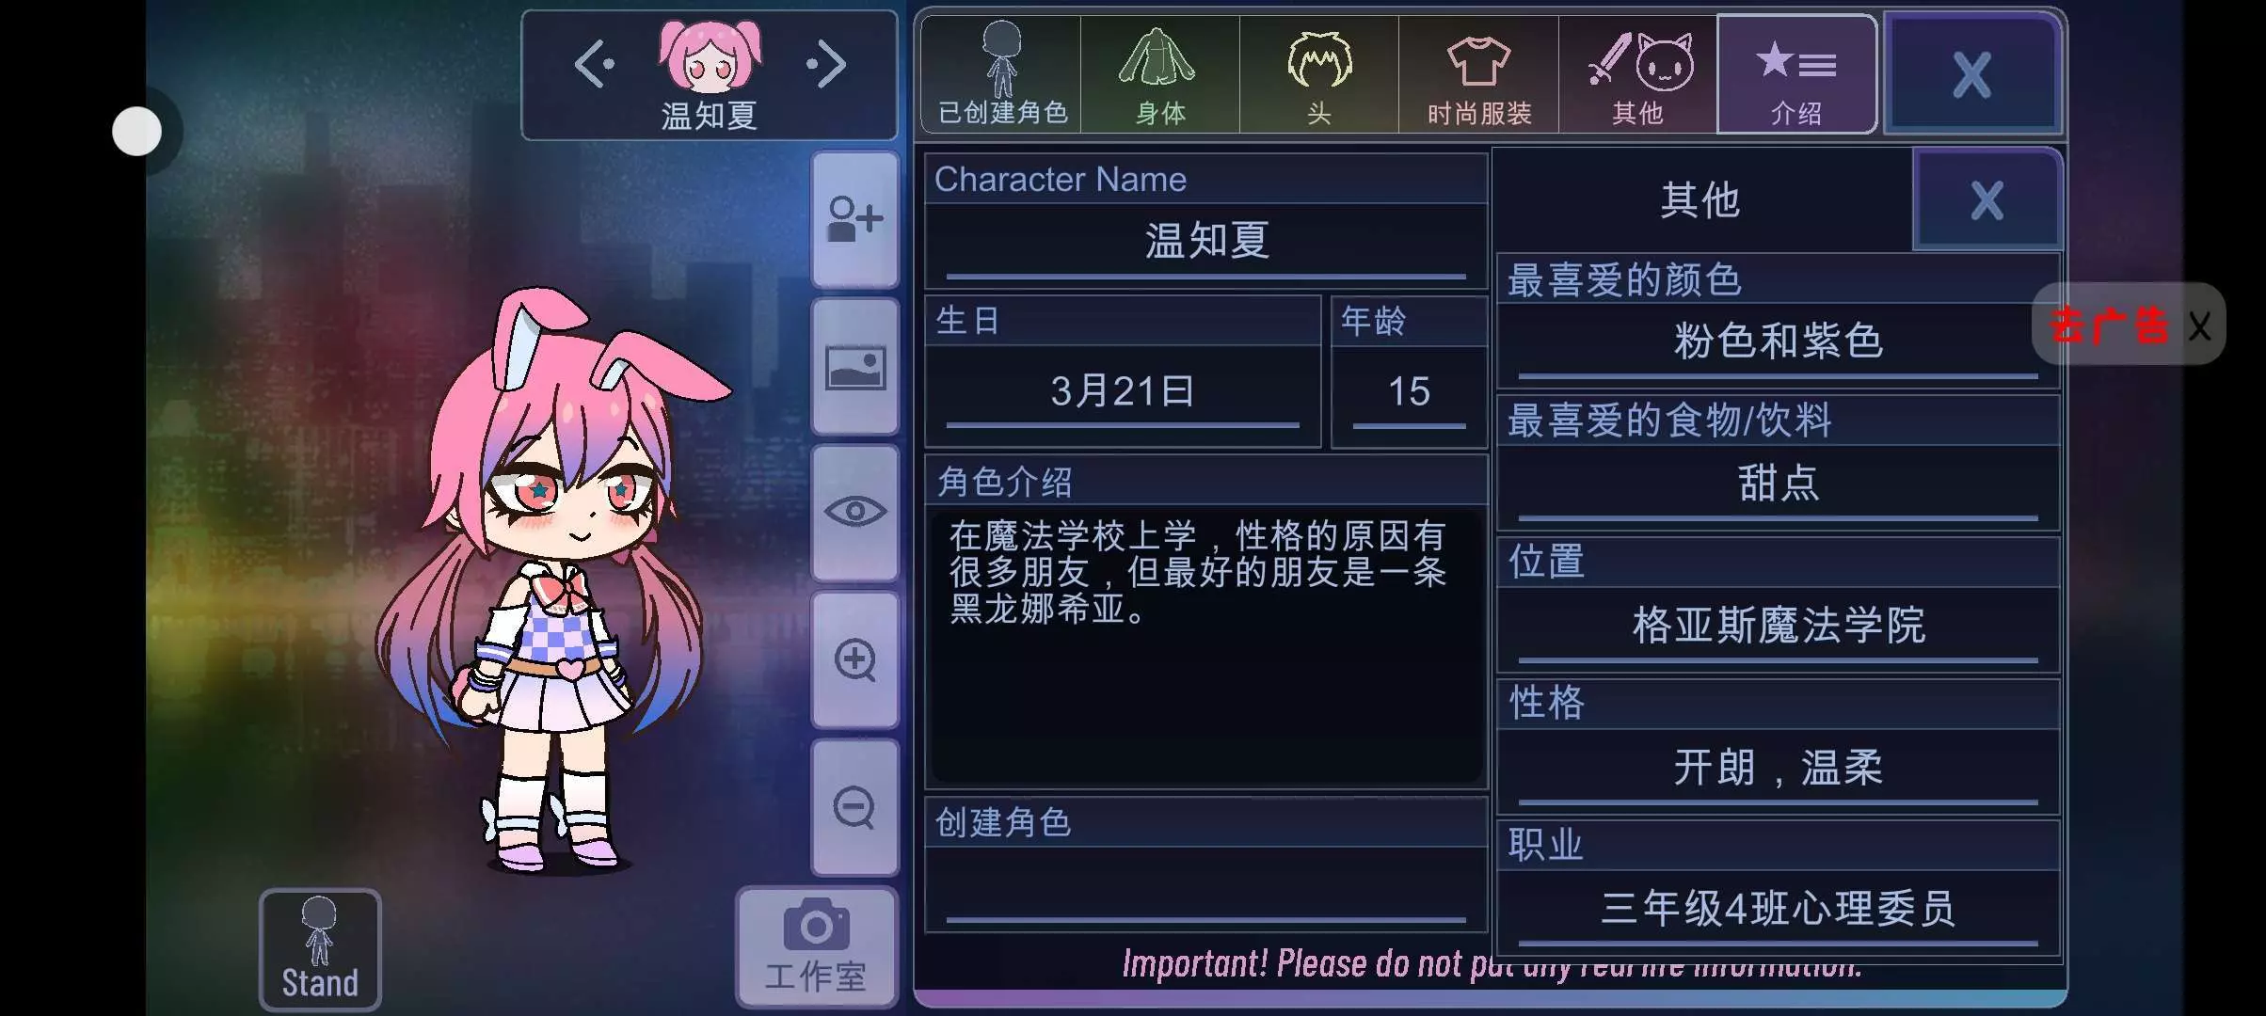2266x1016 pixels.
Task: Select the 头 head tab
Action: point(1319,74)
